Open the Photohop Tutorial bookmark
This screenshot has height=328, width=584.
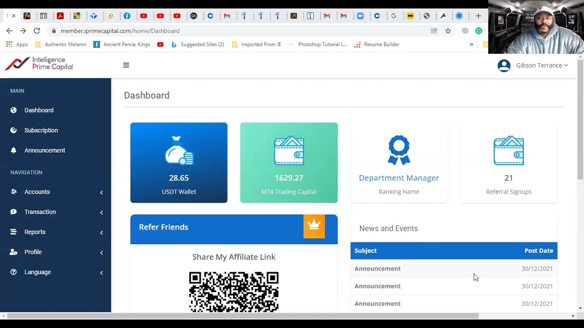pos(318,44)
